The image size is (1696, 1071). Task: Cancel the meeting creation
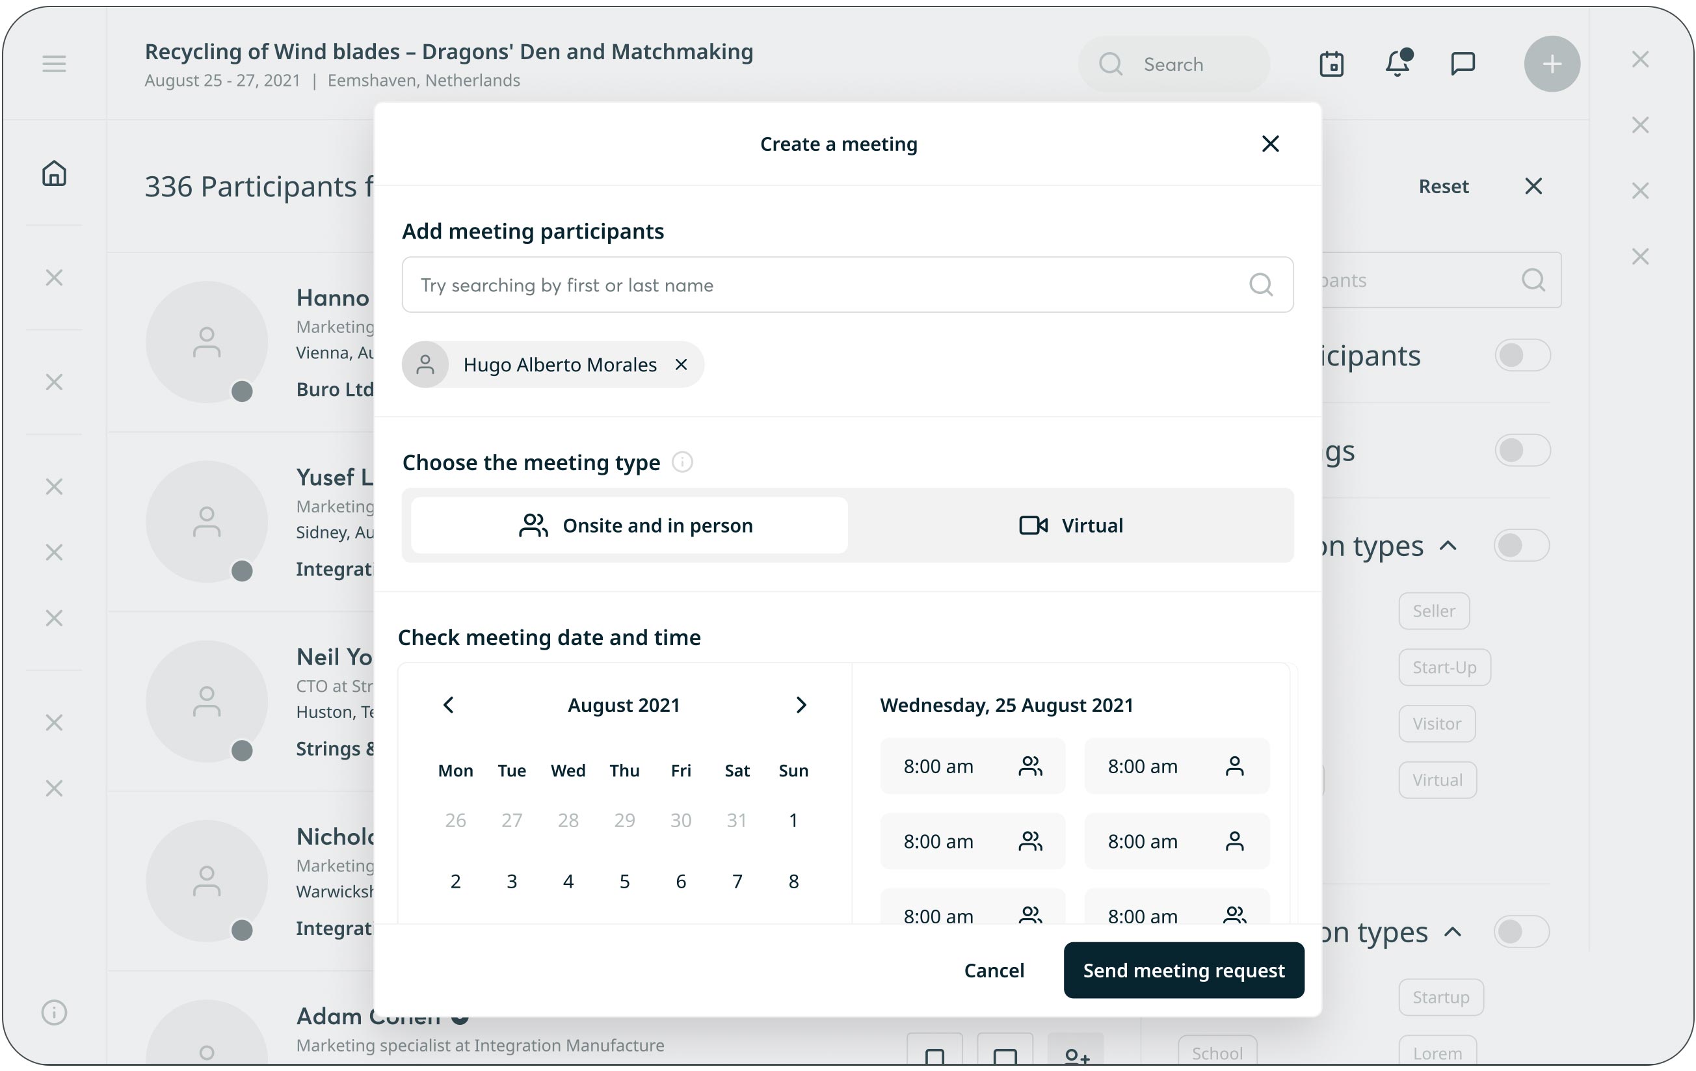tap(993, 970)
